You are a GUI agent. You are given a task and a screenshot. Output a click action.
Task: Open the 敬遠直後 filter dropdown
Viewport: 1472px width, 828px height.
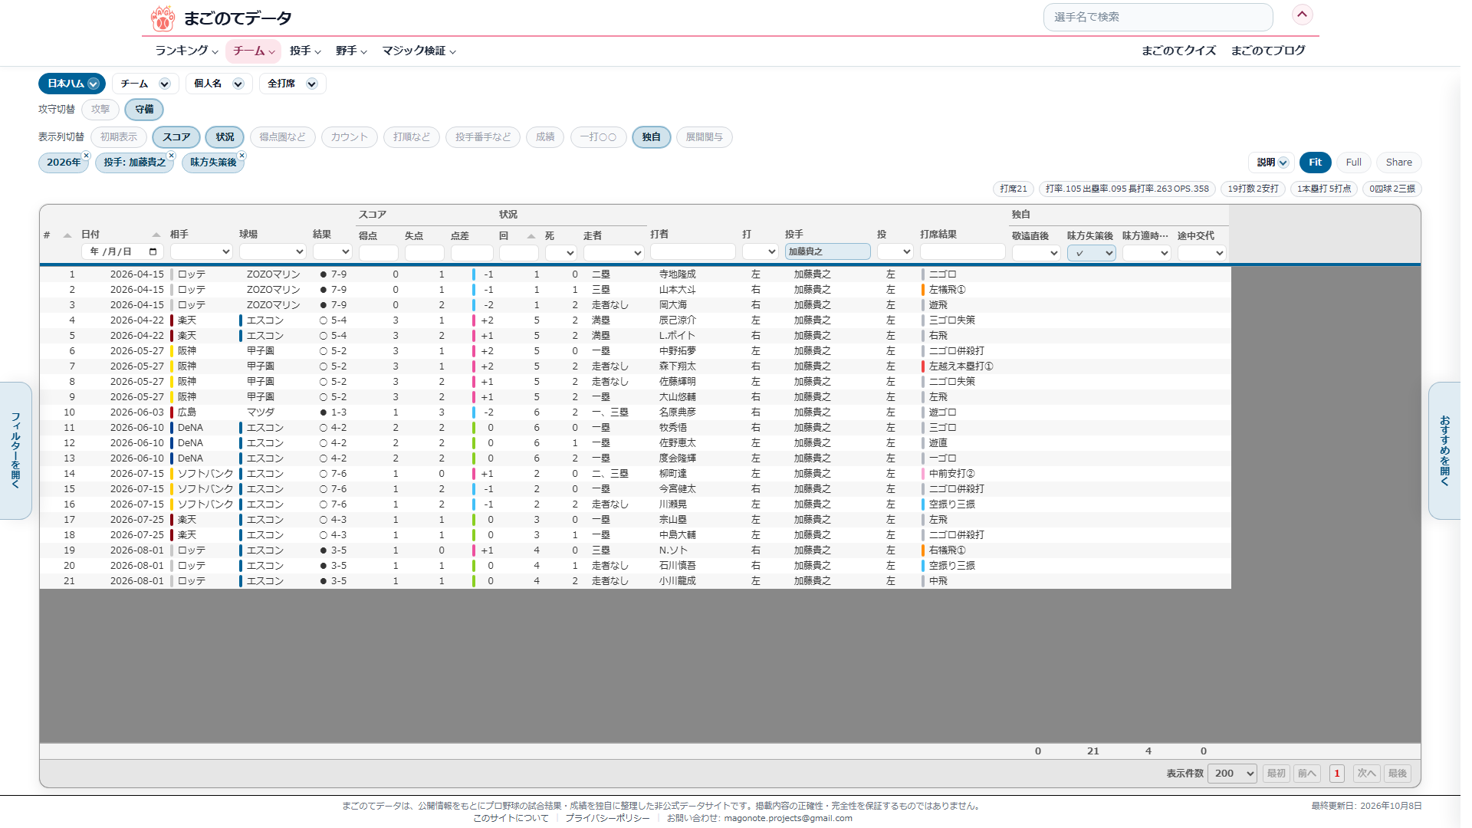point(1036,253)
